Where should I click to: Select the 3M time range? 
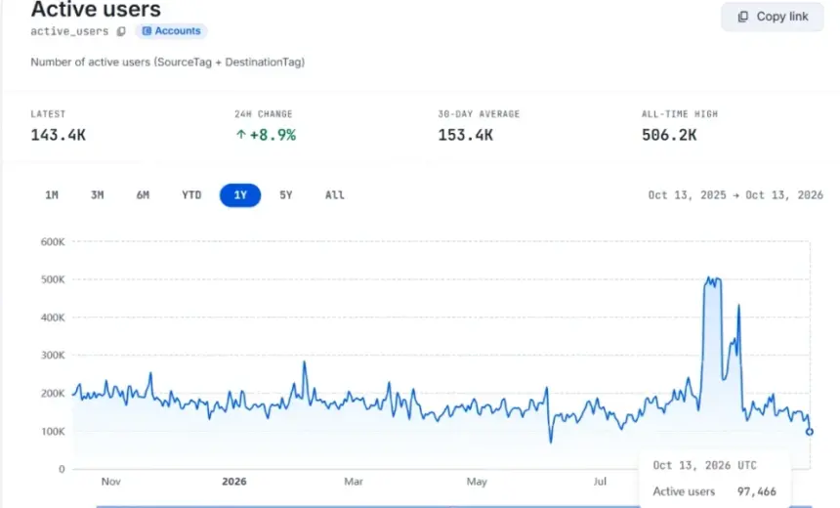click(x=97, y=195)
